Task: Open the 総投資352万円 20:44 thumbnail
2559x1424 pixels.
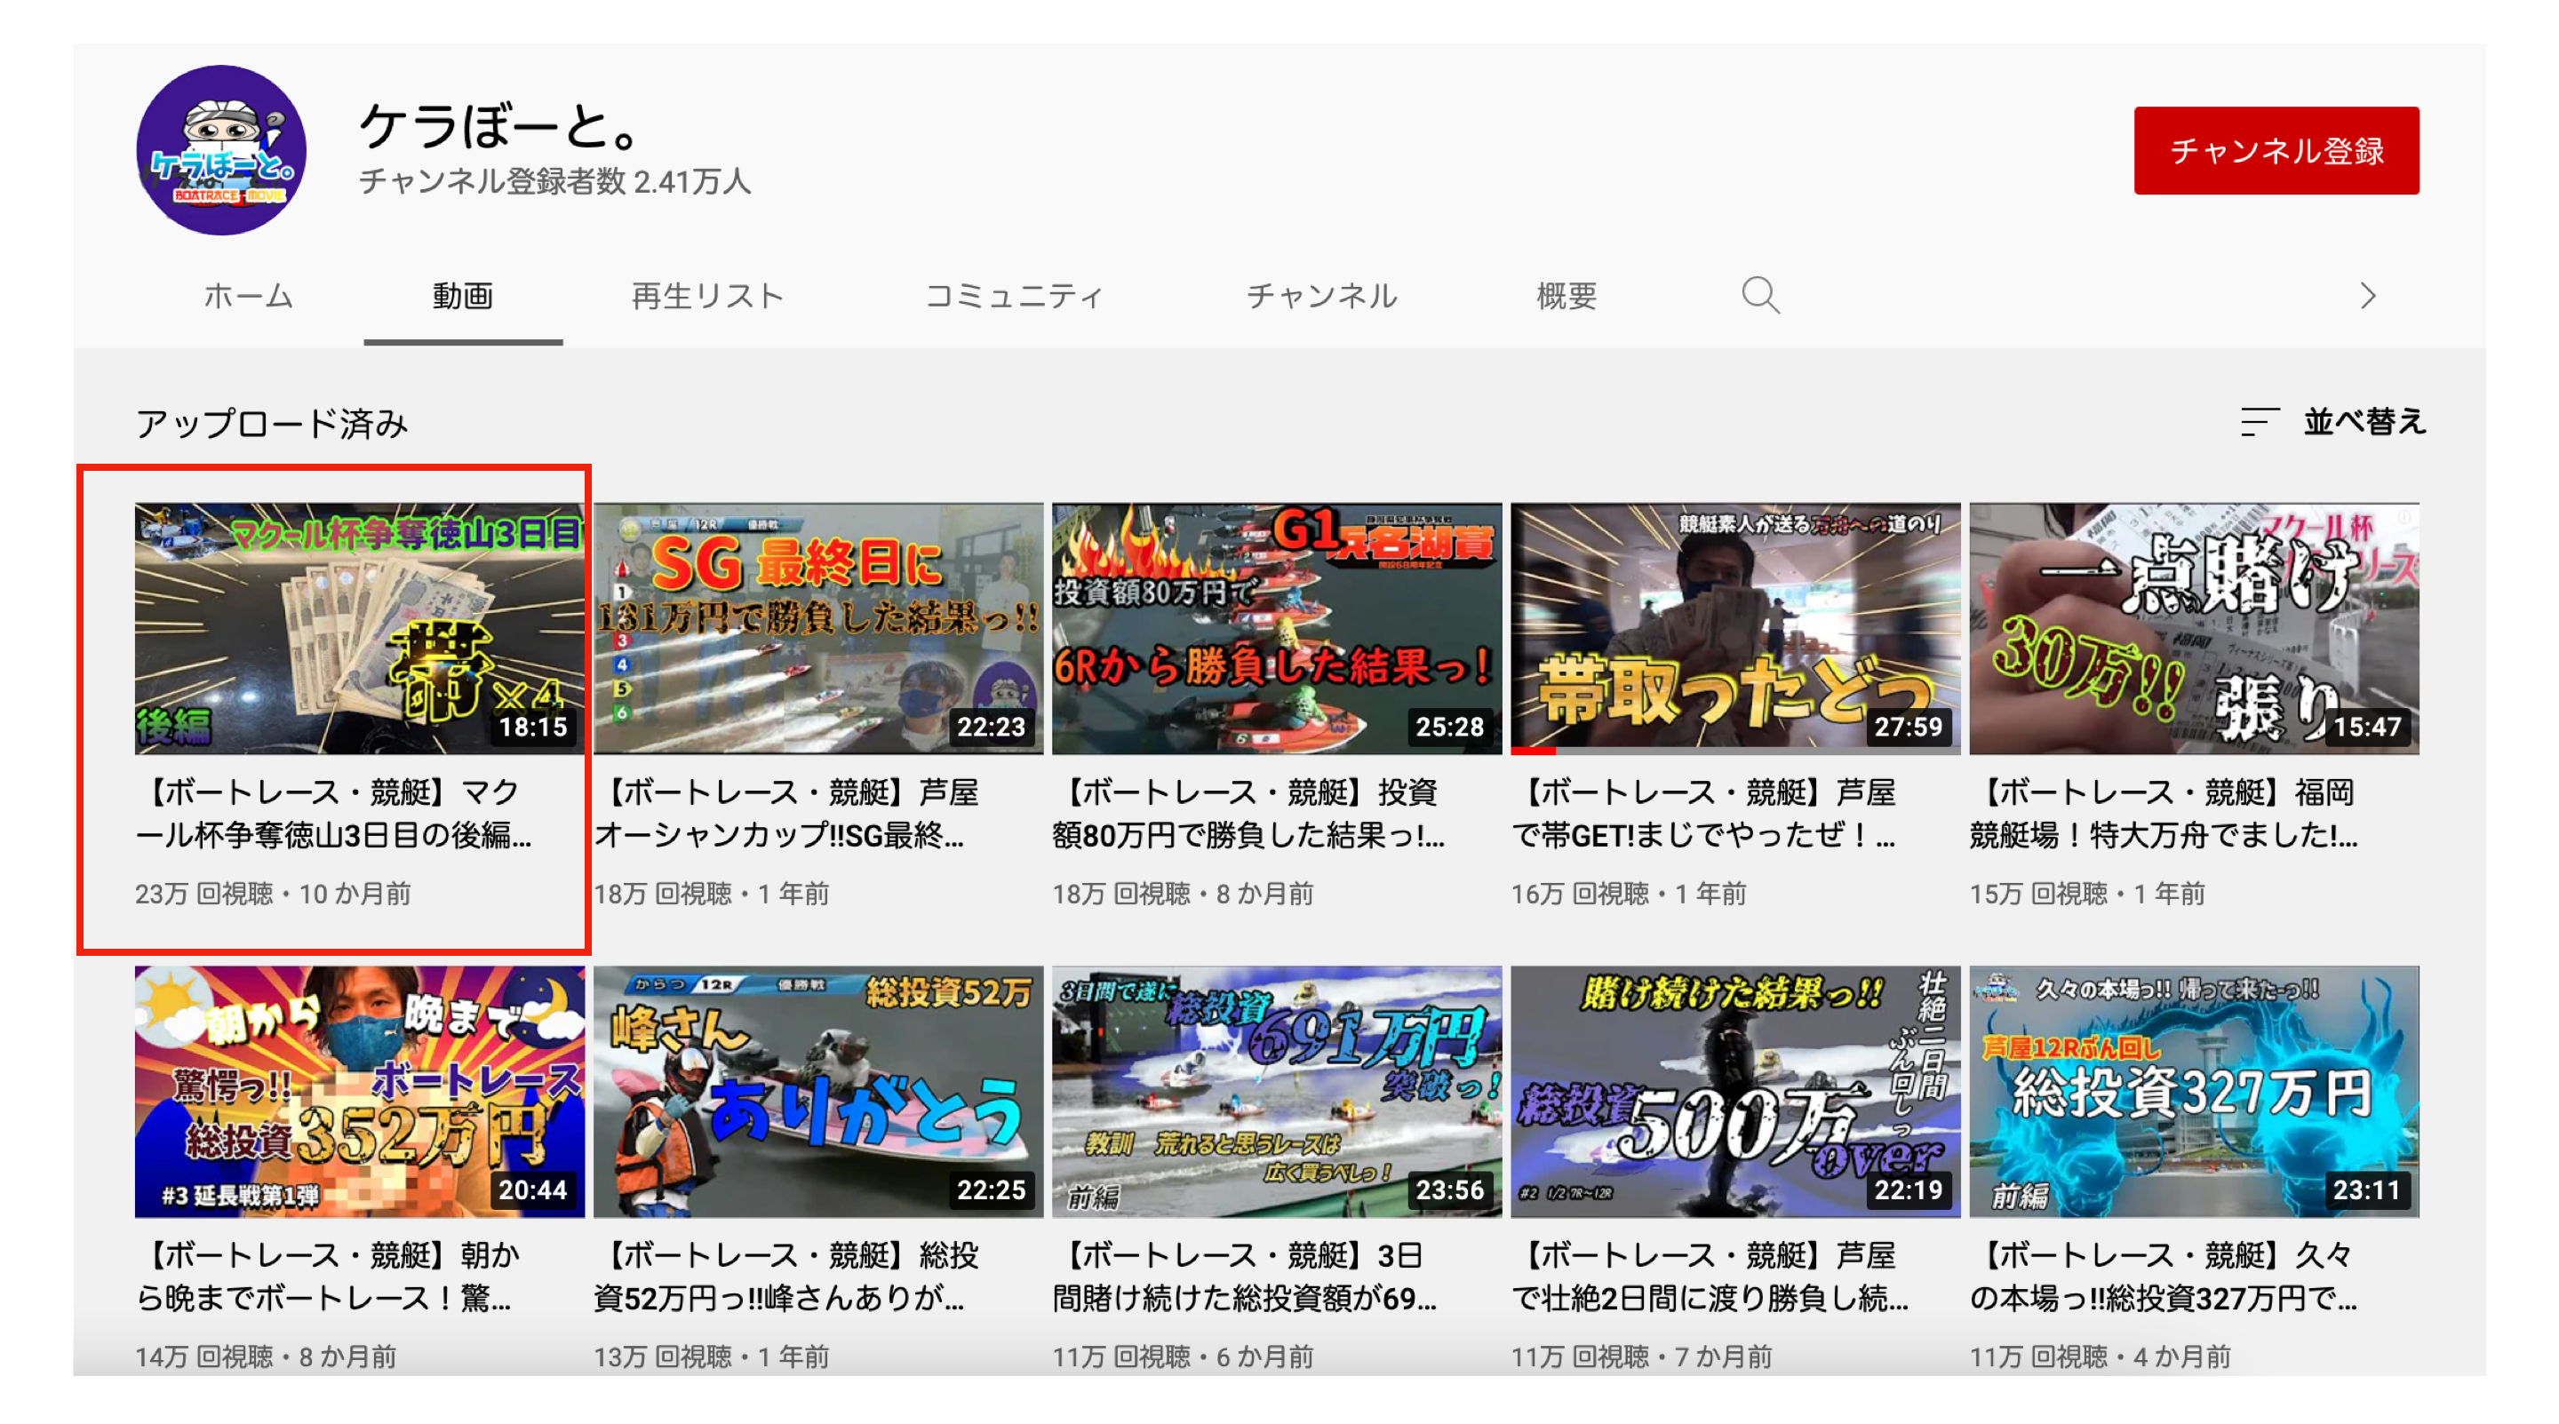Action: [360, 1090]
